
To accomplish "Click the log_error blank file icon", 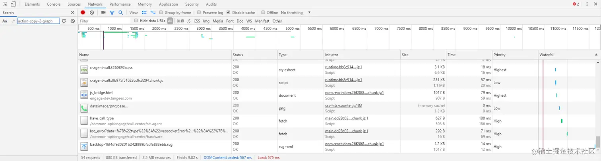I will click(x=84, y=134).
